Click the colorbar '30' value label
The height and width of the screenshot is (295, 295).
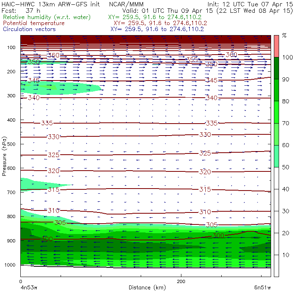[286, 211]
